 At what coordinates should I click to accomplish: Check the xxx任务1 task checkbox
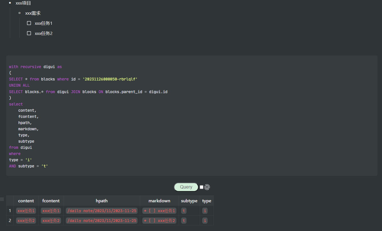(x=29, y=23)
